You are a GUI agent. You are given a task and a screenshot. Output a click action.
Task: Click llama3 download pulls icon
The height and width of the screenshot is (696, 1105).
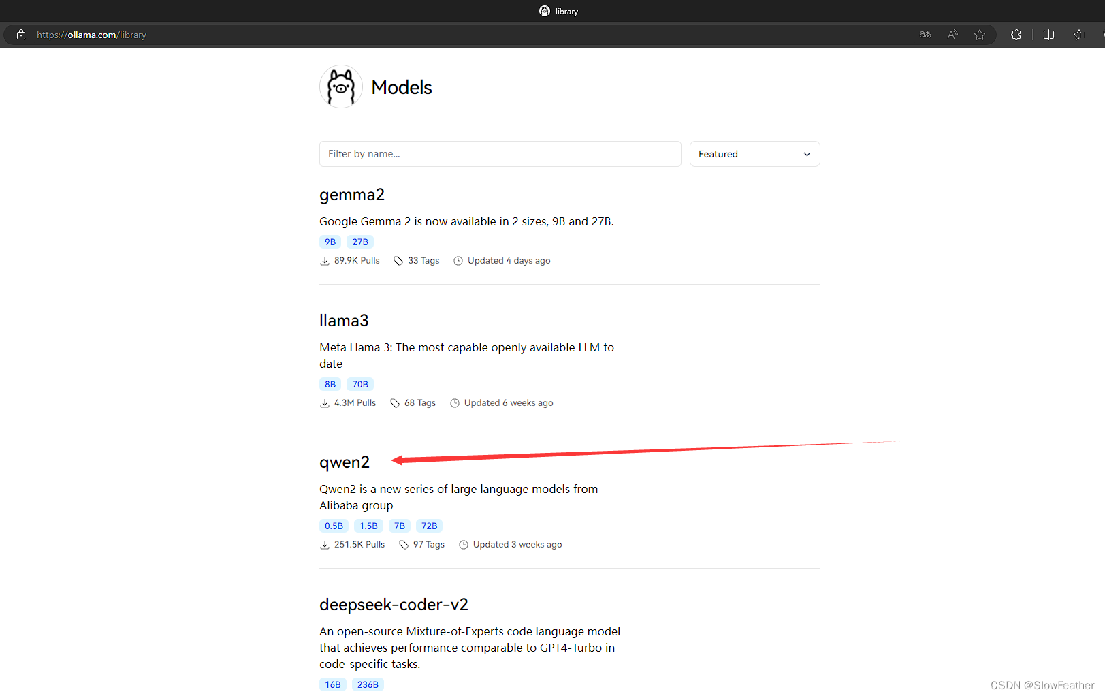(325, 403)
